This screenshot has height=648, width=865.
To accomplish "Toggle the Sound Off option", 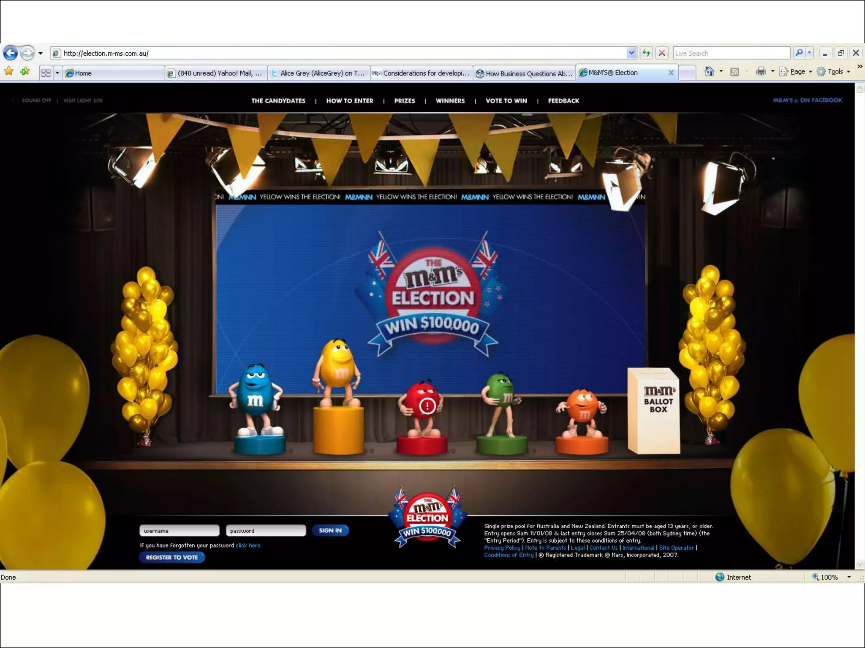I will pos(36,100).
